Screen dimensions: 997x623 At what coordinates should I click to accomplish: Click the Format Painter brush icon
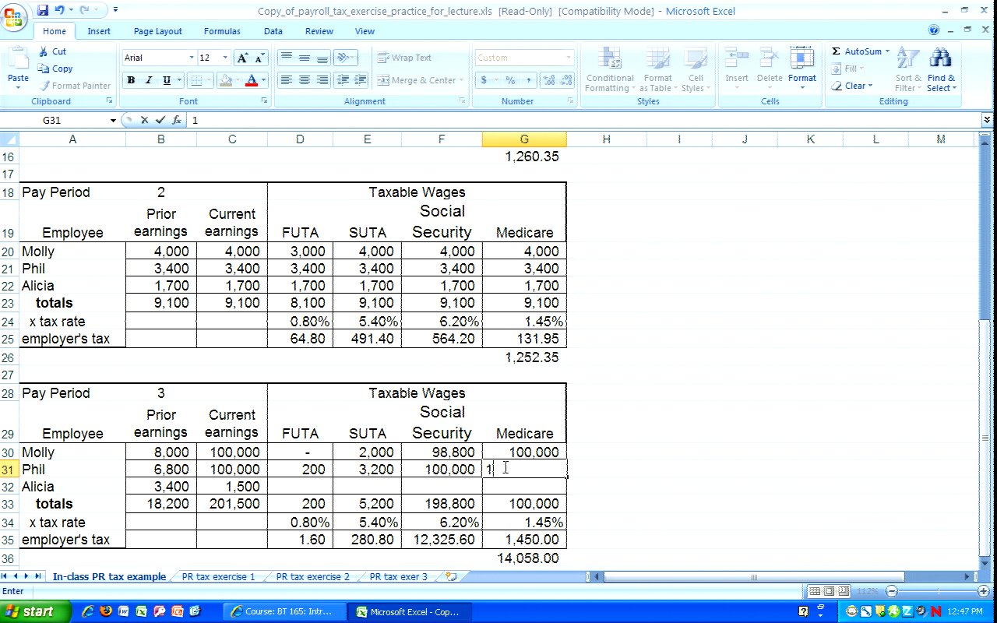[x=45, y=86]
